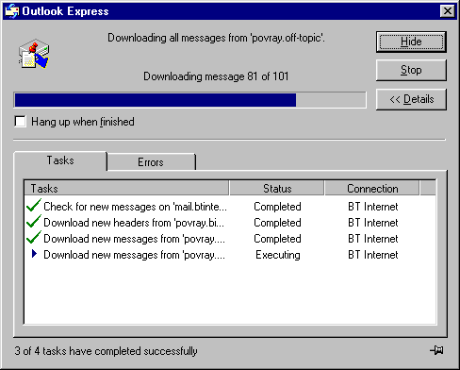Click 'BT Internet' in the Executing row
The image size is (460, 370).
pyautogui.click(x=373, y=255)
